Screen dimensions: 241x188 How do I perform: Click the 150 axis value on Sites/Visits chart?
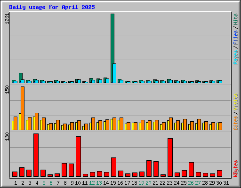tap(7, 90)
